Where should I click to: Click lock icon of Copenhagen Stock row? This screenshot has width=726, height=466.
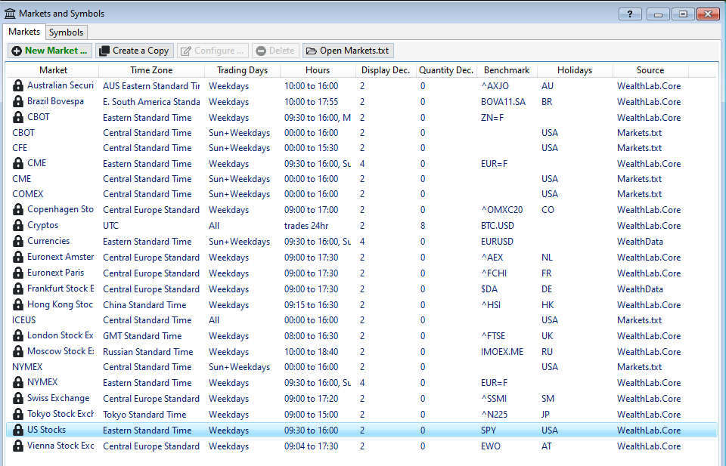pyautogui.click(x=17, y=210)
